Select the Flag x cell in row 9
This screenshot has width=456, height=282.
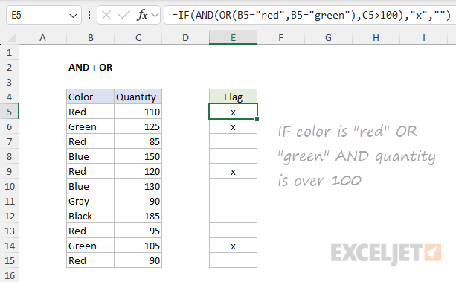[234, 171]
